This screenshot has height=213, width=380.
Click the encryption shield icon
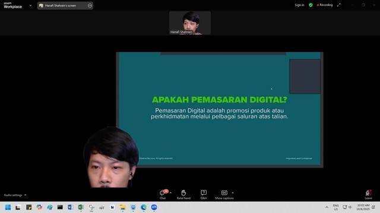click(x=311, y=5)
